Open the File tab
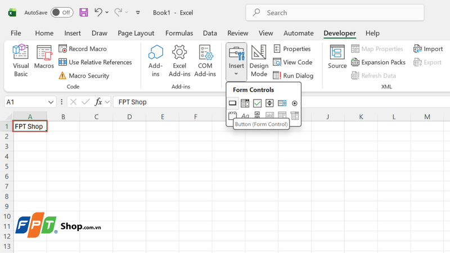Screen dimensions: 450x253 pyautogui.click(x=16, y=33)
